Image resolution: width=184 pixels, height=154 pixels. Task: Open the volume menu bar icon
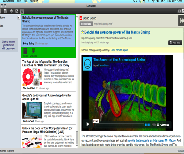click(158, 1)
